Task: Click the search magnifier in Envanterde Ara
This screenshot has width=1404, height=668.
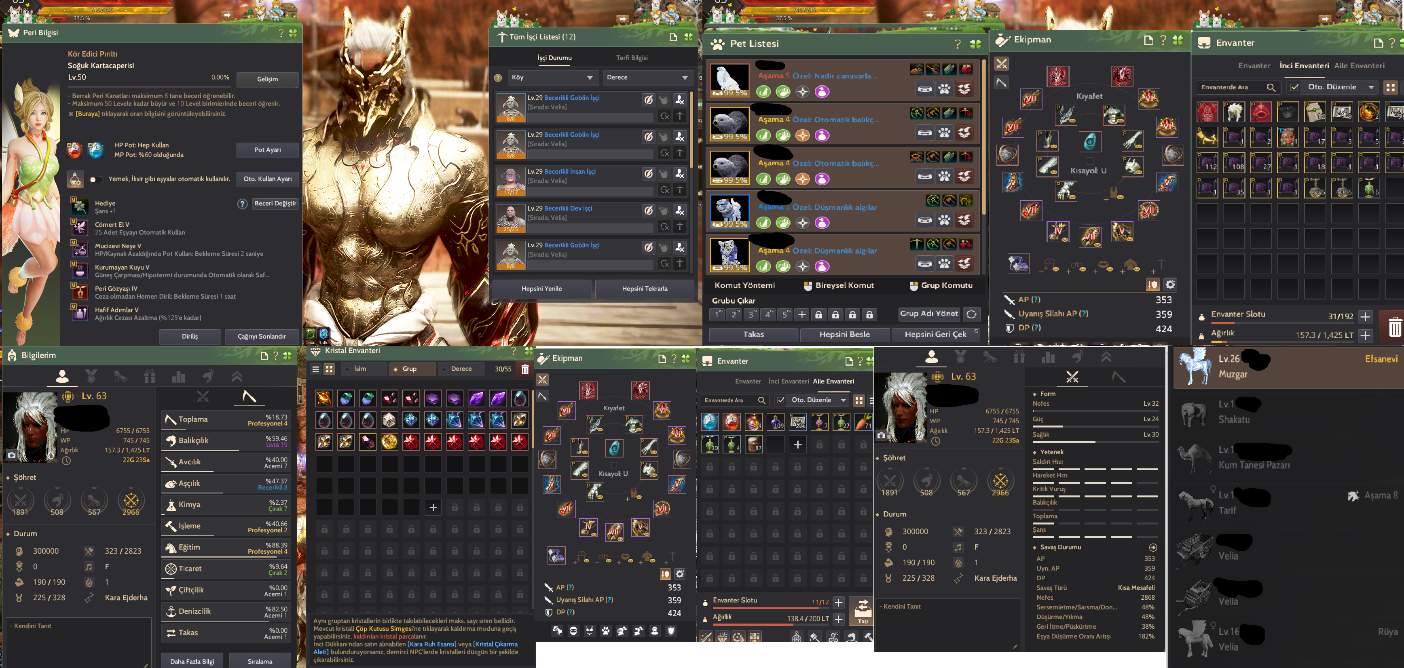Action: (x=1271, y=87)
